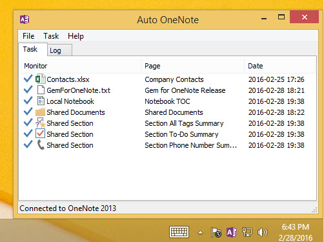The width and height of the screenshot is (324, 242).
Task: Toggle the check mark for GemForOneNote.txt
Action: [x=28, y=90]
